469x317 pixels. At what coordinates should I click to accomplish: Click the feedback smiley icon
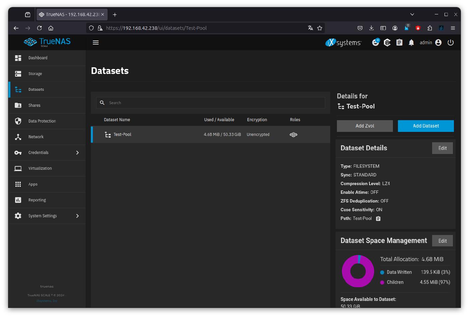point(375,43)
